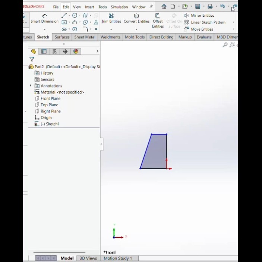Open PropertyManager tab
The height and width of the screenshot is (262, 262).
[44, 51]
